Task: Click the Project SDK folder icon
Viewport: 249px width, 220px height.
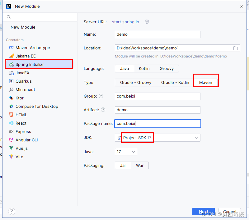Action: click(120, 138)
